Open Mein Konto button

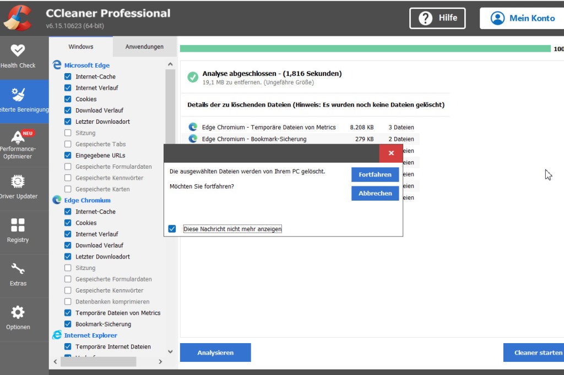[522, 18]
